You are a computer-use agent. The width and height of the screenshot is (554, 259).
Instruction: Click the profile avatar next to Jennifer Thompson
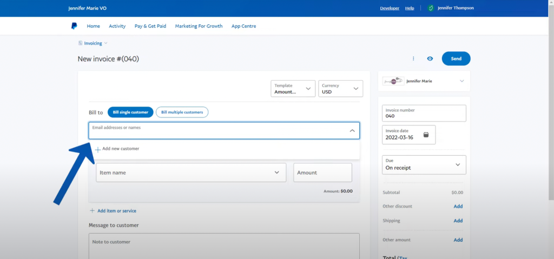click(430, 8)
